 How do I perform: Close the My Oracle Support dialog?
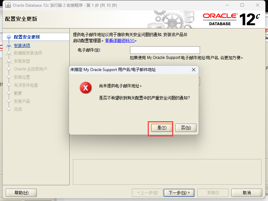click(194, 70)
